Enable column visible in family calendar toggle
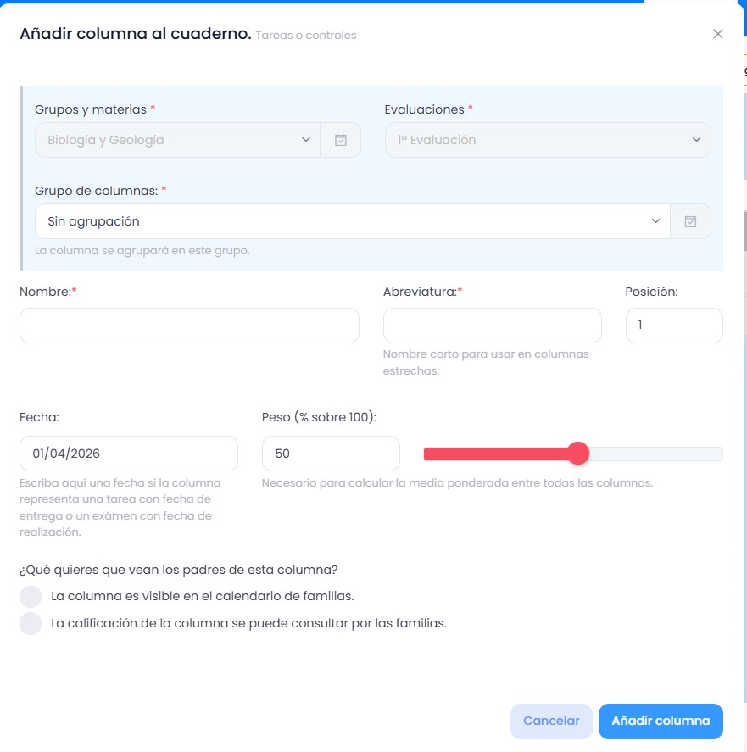The height and width of the screenshot is (752, 747). click(x=31, y=596)
